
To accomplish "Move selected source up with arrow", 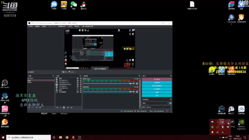I will [68, 107].
